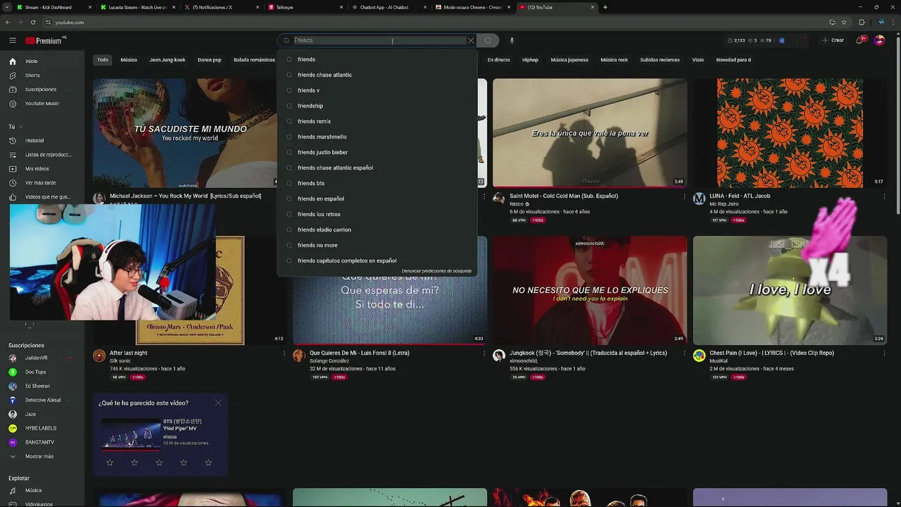Open the Saint Motel Cold Cold Man thumbnail

pyautogui.click(x=590, y=132)
